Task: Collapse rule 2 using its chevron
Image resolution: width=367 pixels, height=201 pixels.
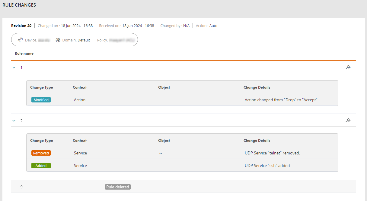Action: 14,121
